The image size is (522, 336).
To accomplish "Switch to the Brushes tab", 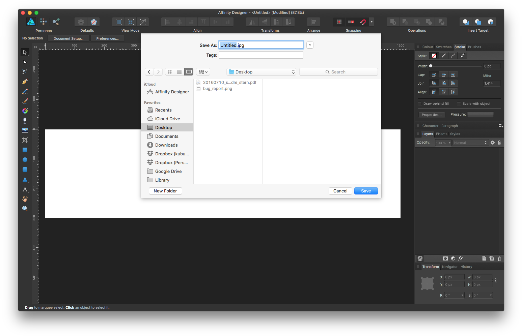I will [474, 47].
